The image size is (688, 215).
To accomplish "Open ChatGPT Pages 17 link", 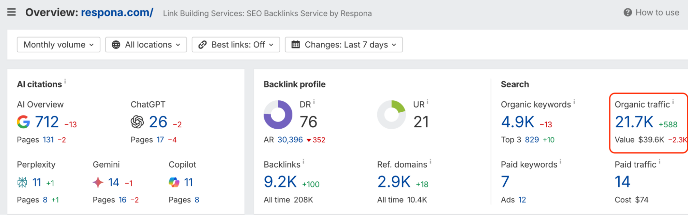I will point(160,140).
